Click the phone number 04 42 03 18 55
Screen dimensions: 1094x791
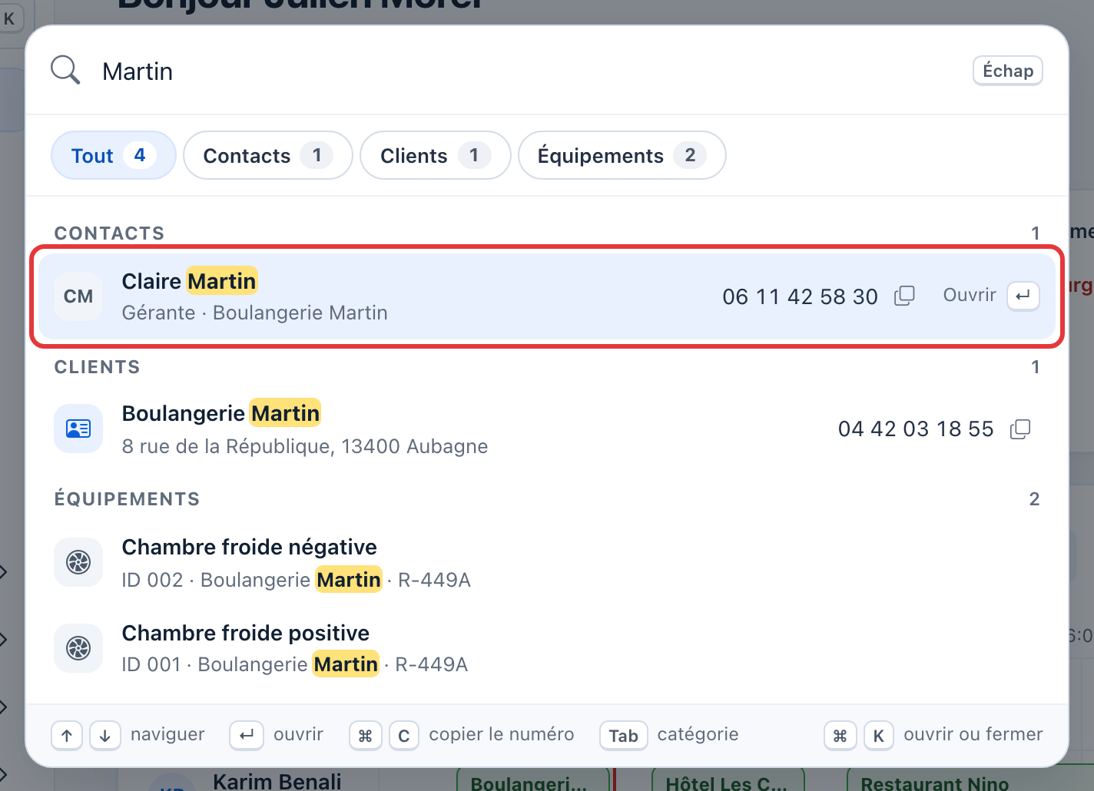click(x=916, y=429)
